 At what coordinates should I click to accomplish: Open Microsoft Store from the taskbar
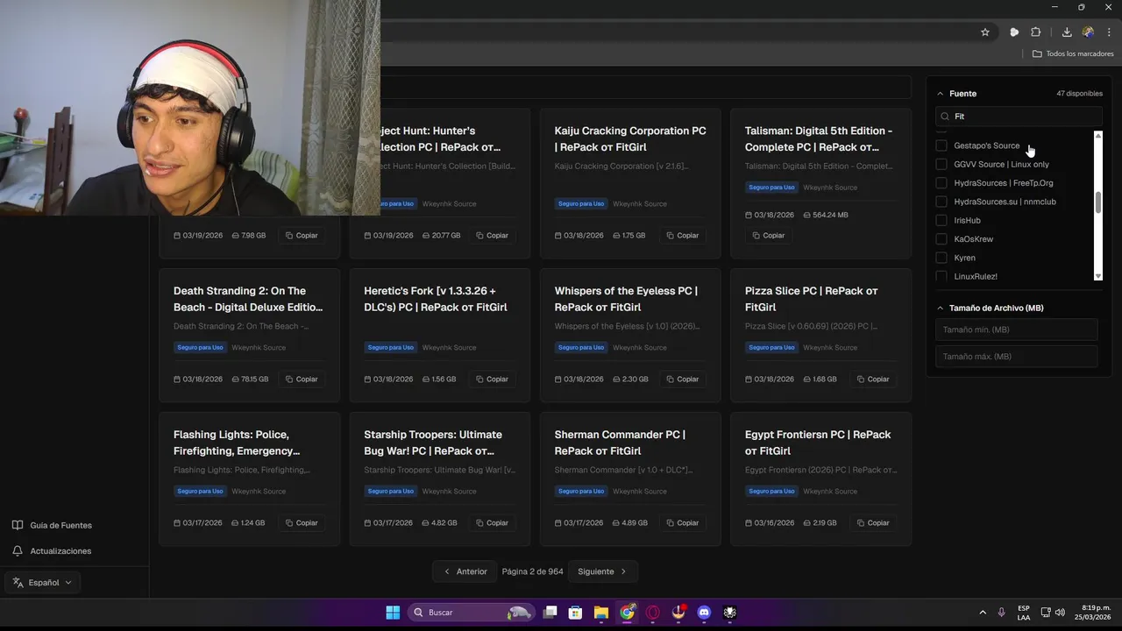pos(575,613)
